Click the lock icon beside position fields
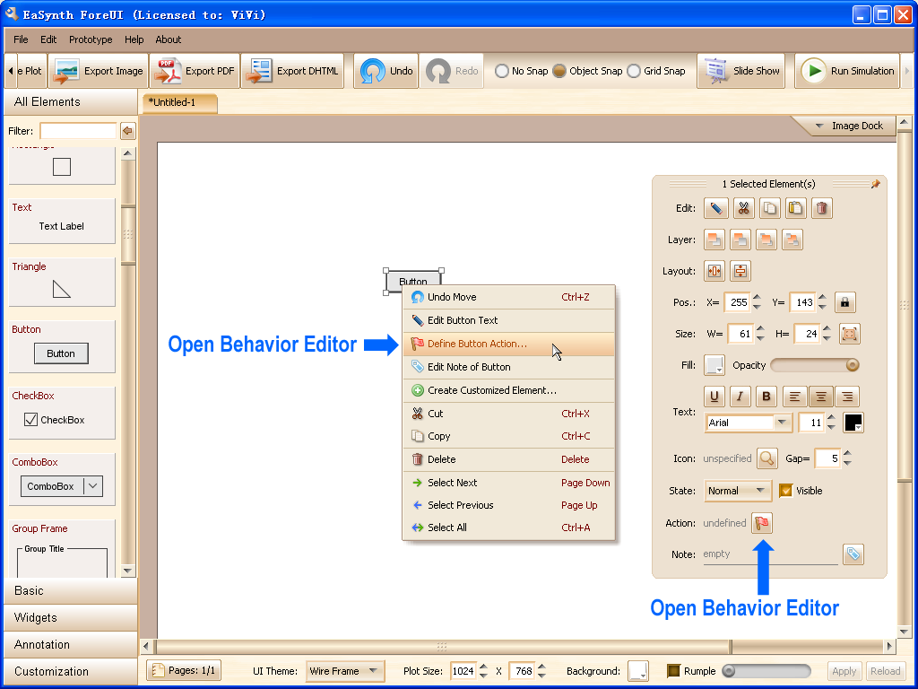Screen dimensions: 918x689 coord(844,302)
